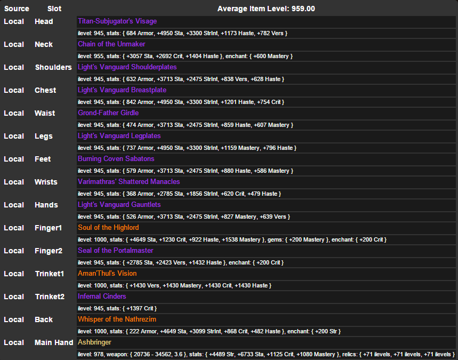Click stats line with 474 Armor

pyautogui.click(x=186, y=125)
